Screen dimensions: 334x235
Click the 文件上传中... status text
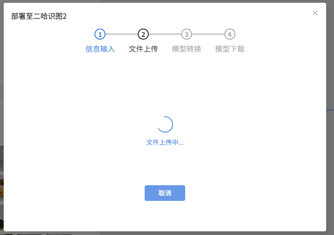165,142
